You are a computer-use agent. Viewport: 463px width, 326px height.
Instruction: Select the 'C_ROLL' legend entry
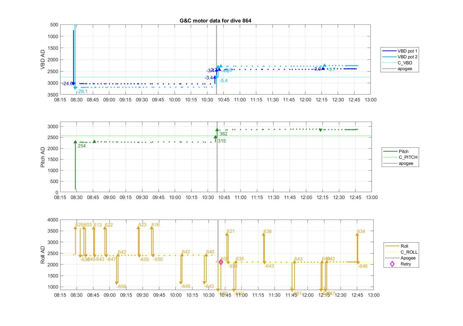click(409, 252)
